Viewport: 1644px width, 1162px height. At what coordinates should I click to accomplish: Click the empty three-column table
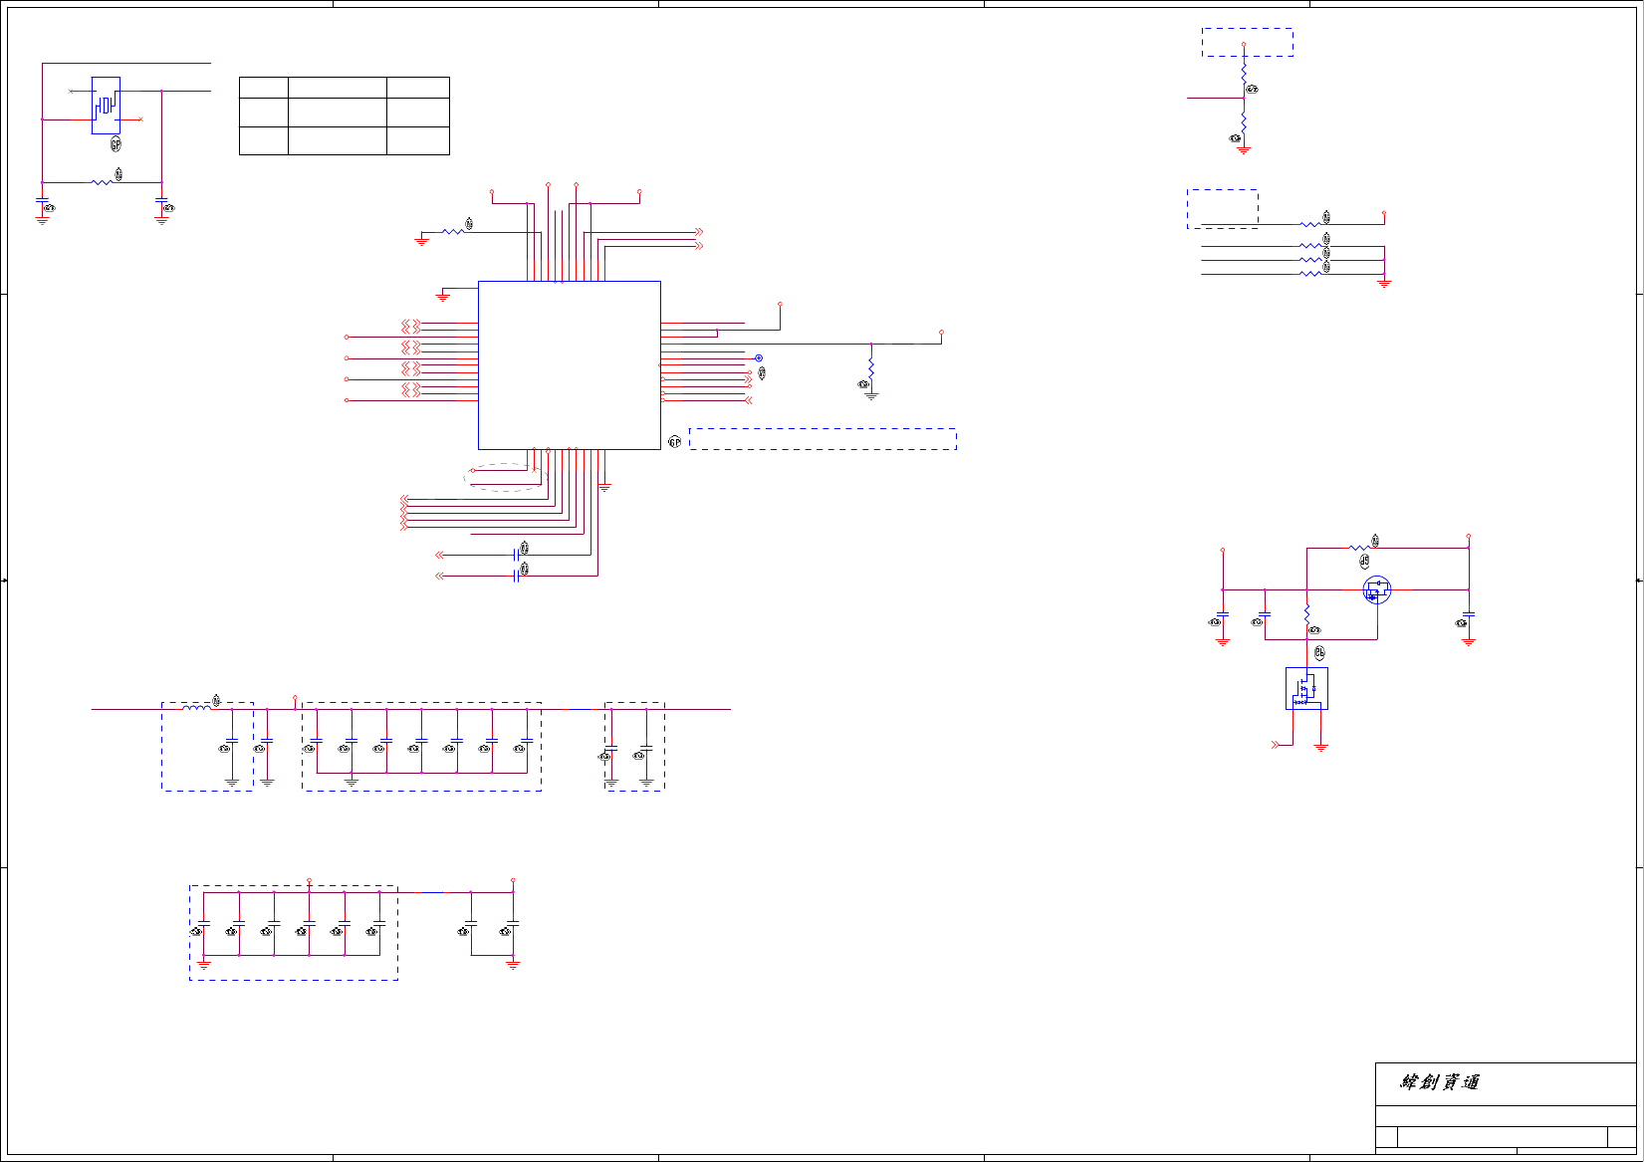[345, 116]
